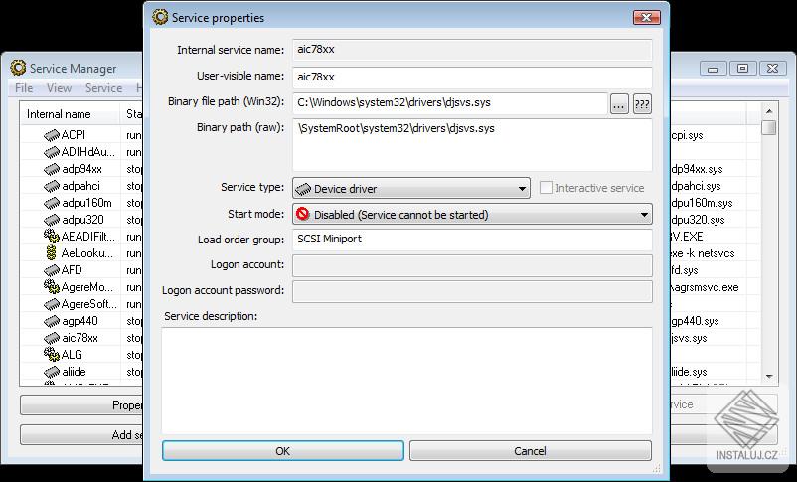Click the 'gp440.sys' path cell

(x=695, y=321)
